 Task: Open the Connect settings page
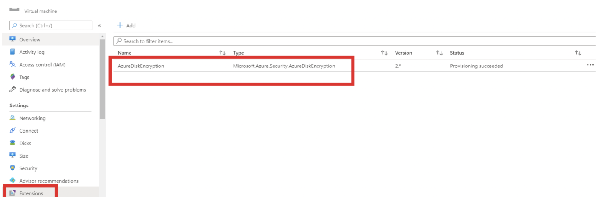tap(29, 131)
